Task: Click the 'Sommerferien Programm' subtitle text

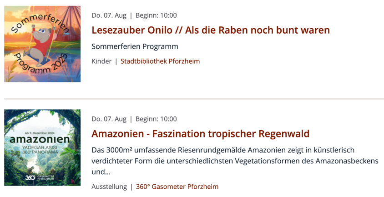Action: pyautogui.click(x=135, y=46)
